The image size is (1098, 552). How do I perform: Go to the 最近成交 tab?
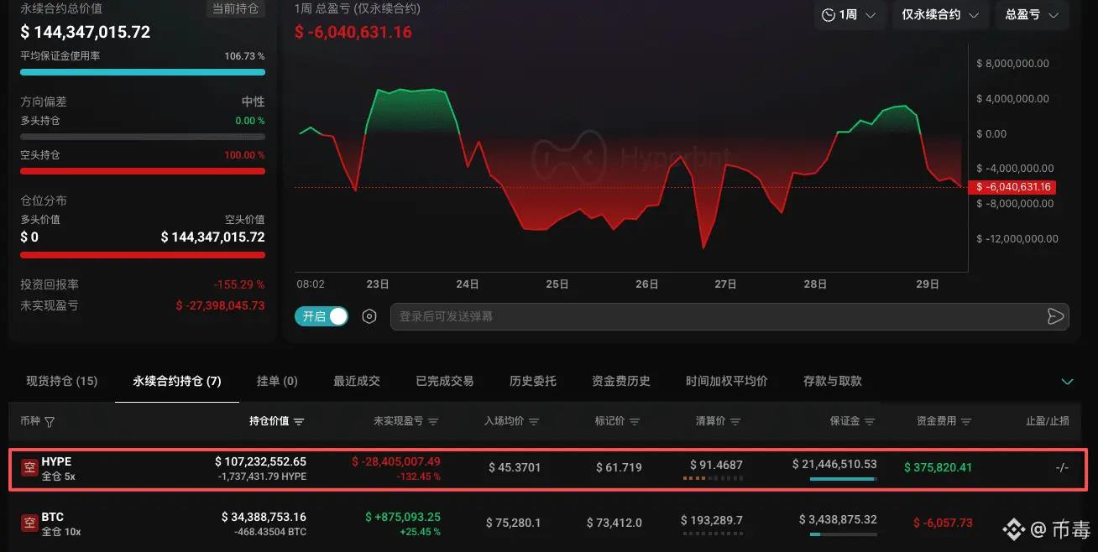357,381
